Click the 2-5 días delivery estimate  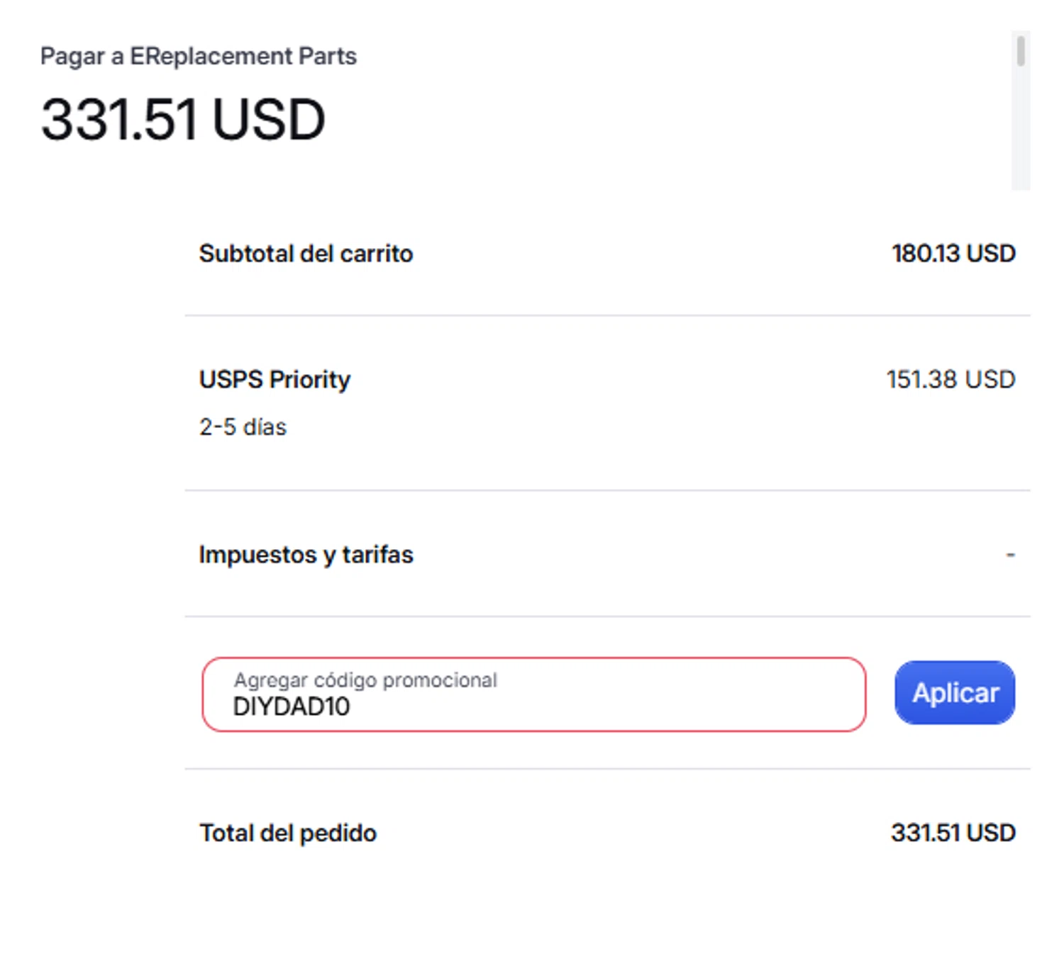[243, 427]
